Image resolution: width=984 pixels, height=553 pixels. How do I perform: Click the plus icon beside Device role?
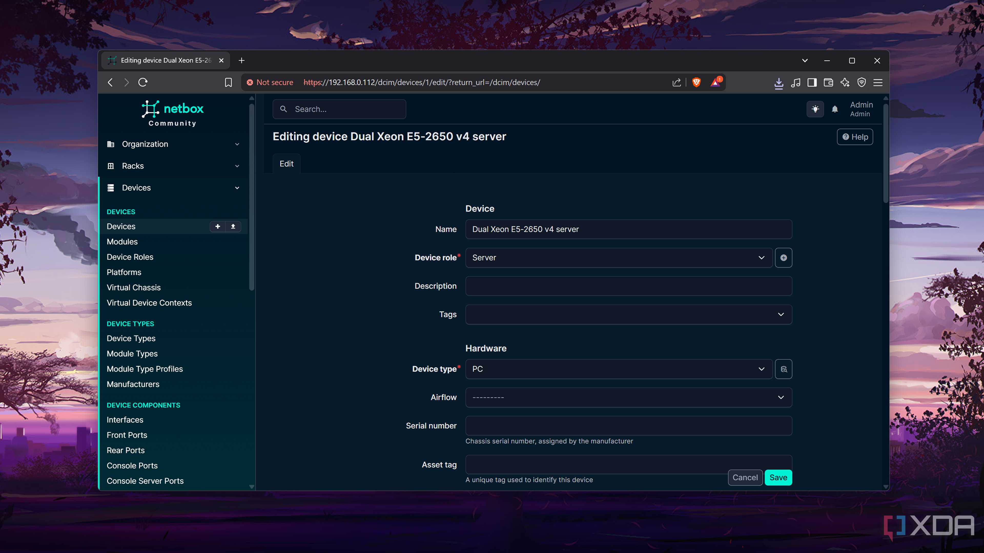click(x=783, y=258)
